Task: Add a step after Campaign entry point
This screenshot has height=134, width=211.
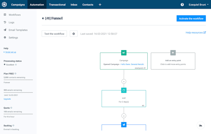Action: 124,81
